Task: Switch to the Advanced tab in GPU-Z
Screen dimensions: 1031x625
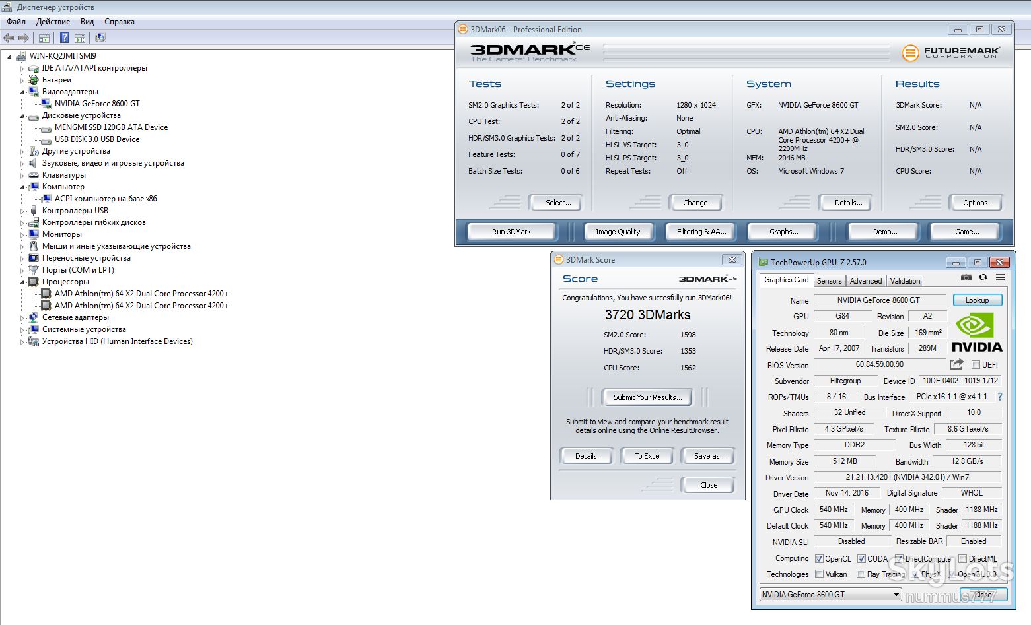Action: (865, 281)
